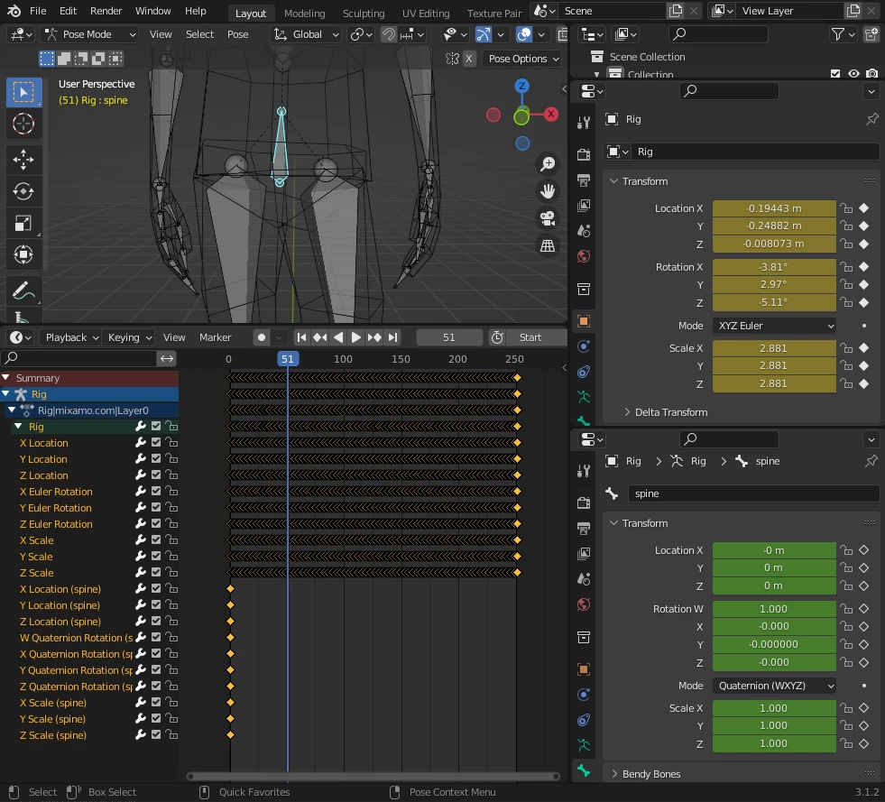This screenshot has height=802, width=885.
Task: Open XYZ Euler rotation mode dropdown
Action: (x=774, y=326)
